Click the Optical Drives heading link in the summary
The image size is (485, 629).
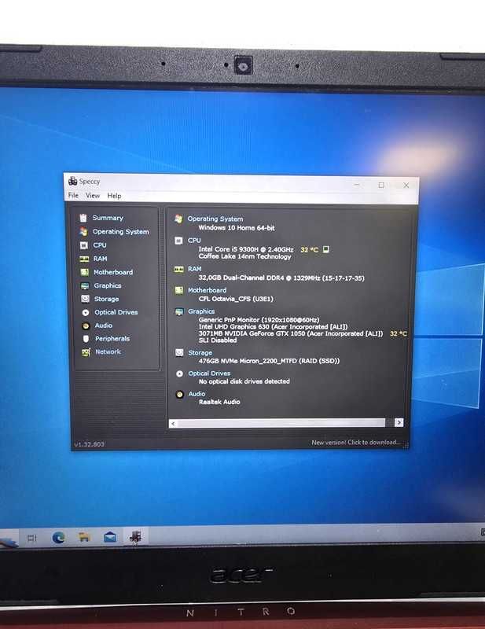coord(209,373)
